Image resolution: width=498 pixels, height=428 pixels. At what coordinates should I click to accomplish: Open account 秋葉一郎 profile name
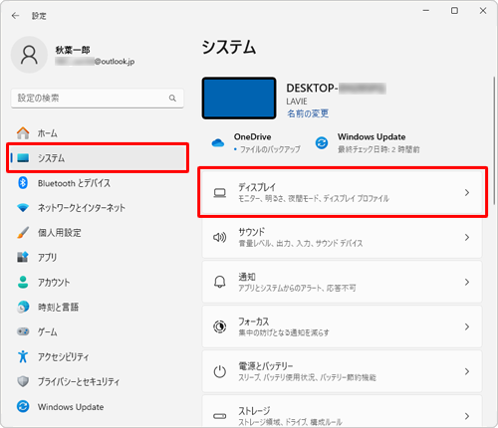coord(73,50)
